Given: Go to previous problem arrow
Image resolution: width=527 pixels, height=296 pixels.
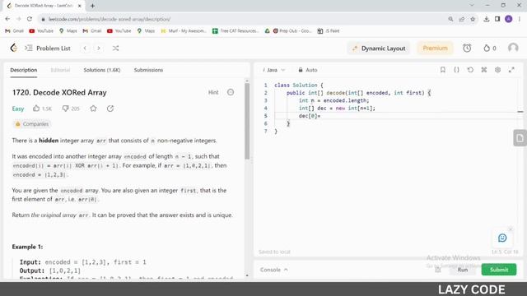Looking at the screenshot, I should [85, 49].
